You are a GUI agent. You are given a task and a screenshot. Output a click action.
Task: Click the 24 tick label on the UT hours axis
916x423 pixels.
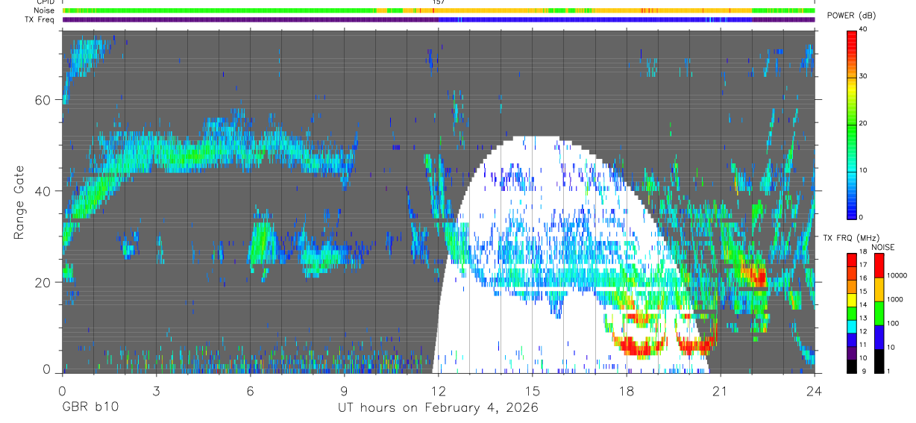point(814,391)
